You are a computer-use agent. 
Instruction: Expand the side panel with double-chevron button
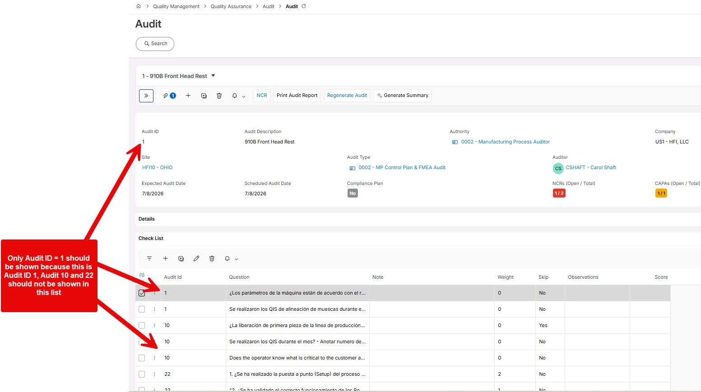[146, 96]
